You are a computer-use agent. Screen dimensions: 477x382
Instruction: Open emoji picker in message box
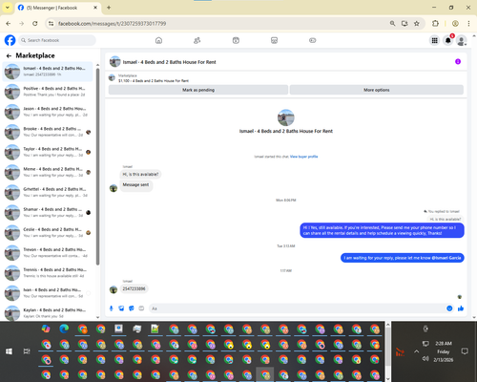coord(449,308)
